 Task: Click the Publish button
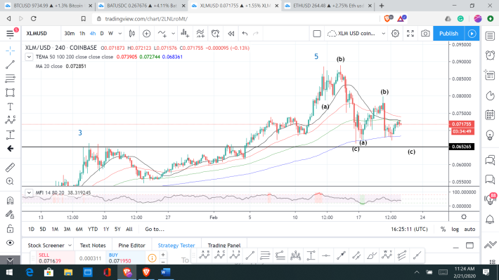(448, 34)
